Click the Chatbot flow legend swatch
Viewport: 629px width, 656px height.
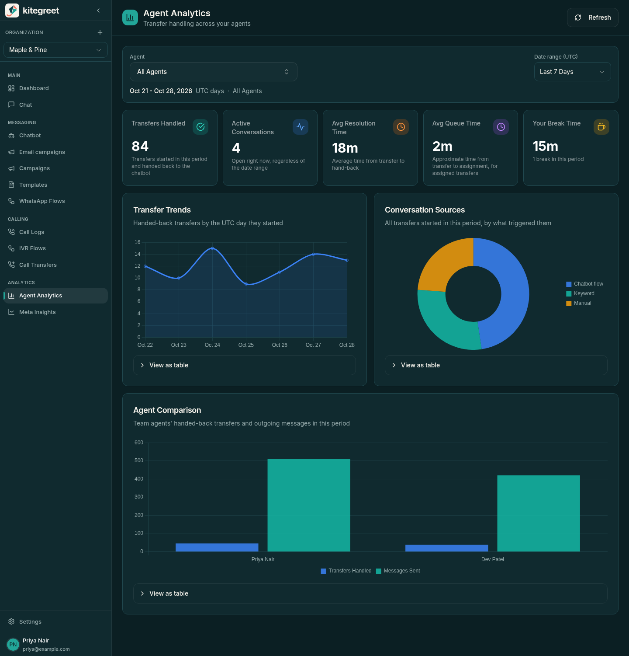[569, 284]
